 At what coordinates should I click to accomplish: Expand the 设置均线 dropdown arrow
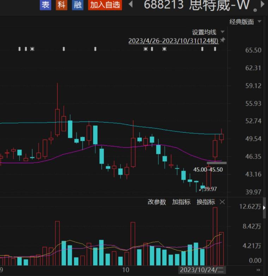click(223, 32)
